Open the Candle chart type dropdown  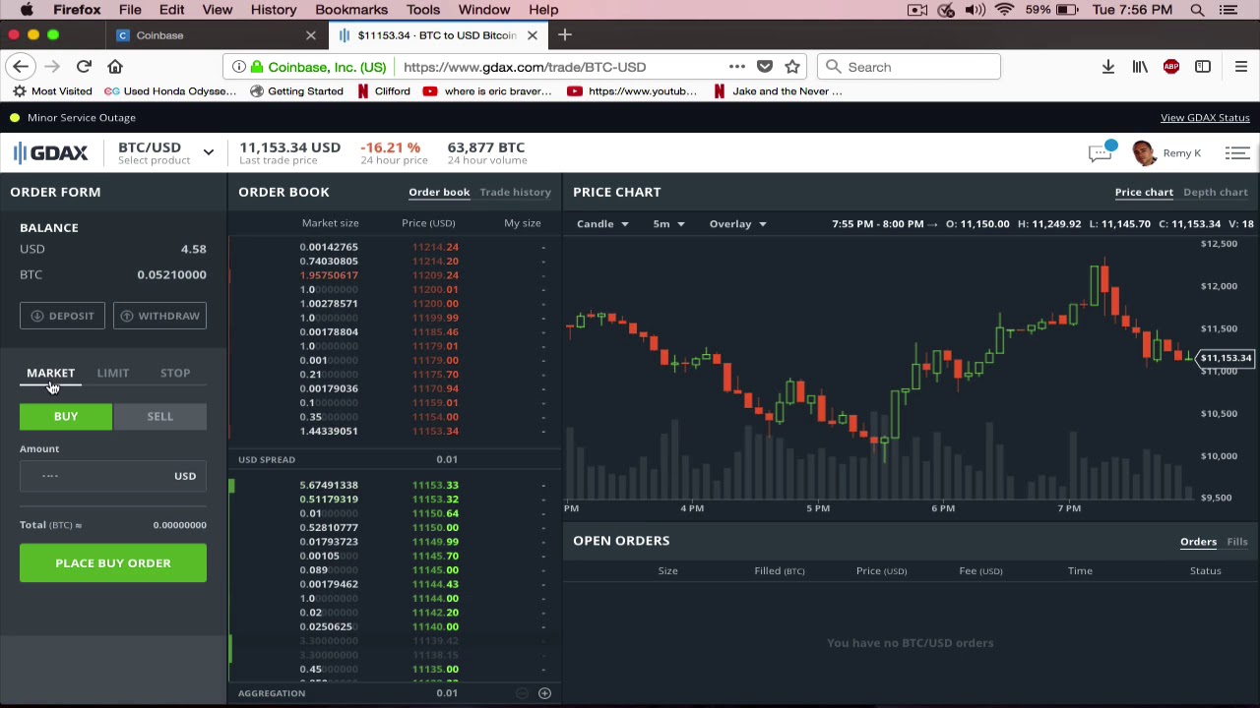[602, 224]
